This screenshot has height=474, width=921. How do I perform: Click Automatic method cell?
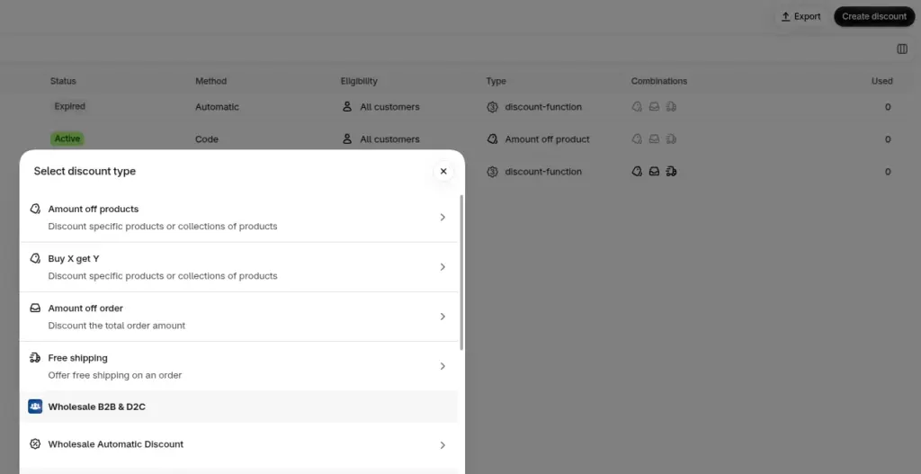click(217, 107)
